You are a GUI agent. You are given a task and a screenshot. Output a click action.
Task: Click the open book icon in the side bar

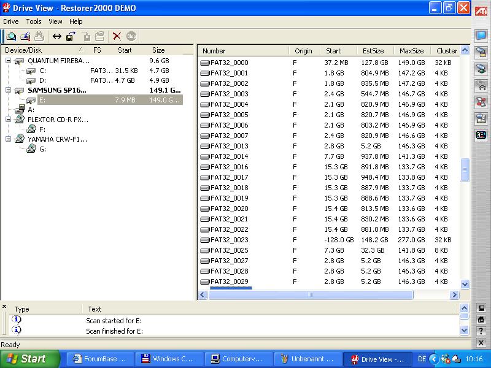481,118
